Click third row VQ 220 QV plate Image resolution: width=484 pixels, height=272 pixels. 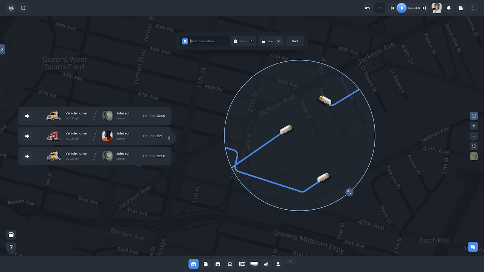(72, 159)
